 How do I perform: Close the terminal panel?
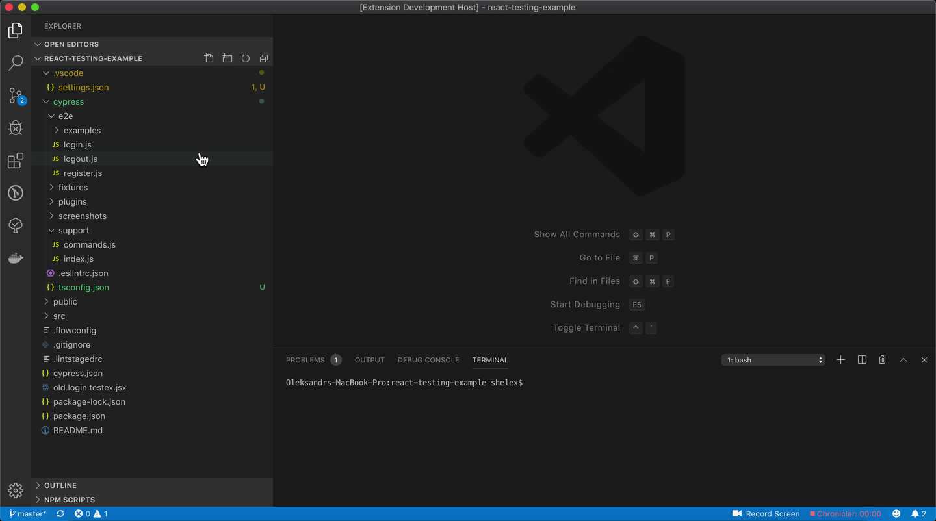[x=924, y=360]
